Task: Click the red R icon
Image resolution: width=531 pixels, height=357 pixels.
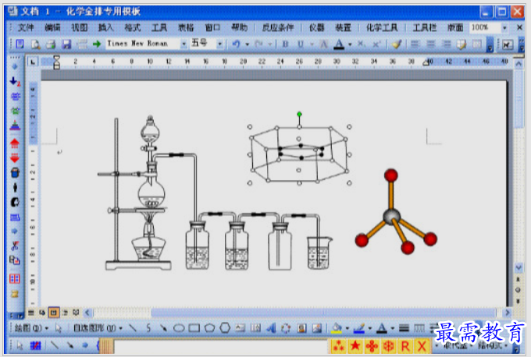Action: pos(405,346)
